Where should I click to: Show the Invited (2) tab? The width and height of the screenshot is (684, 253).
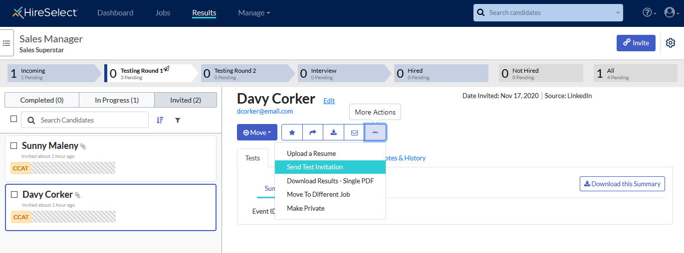186,100
